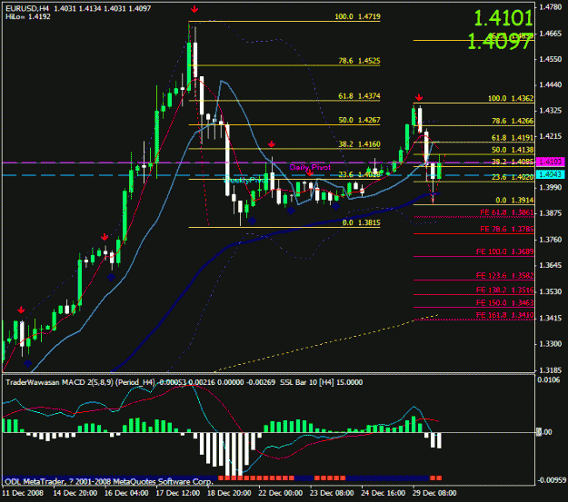568x502 pixels.
Task: Select the SSL Bar 10 [H4] 15.0000 label
Action: coord(322,382)
